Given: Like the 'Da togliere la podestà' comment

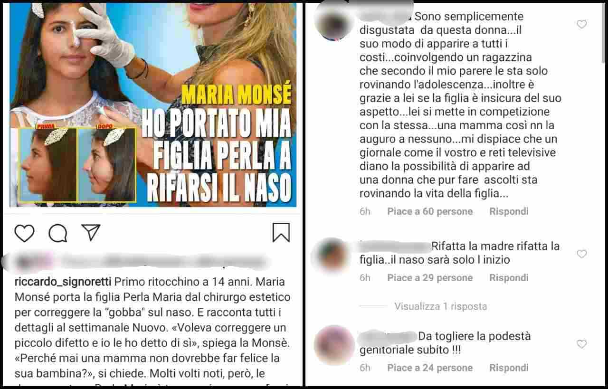Looking at the screenshot, I should point(581,344).
